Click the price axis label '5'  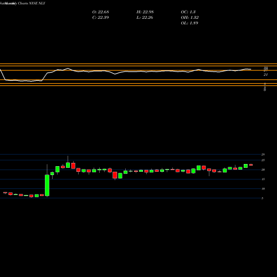262,198
